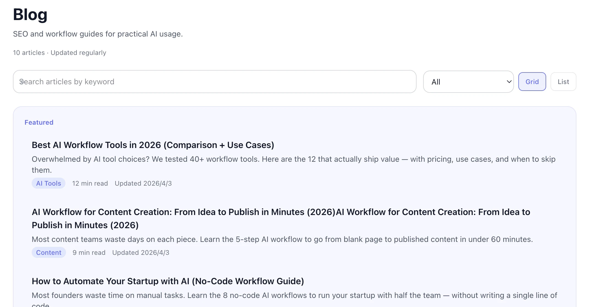Viewport: 613px width, 307px height.
Task: Open the All category filter dropdown
Action: [468, 82]
